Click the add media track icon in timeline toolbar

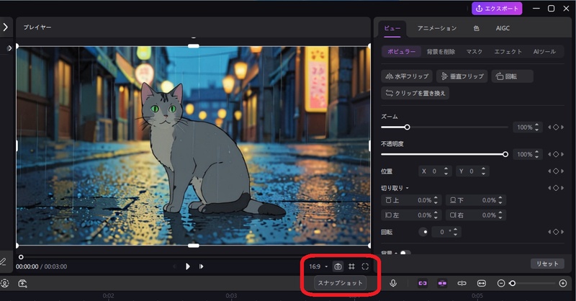(22, 284)
